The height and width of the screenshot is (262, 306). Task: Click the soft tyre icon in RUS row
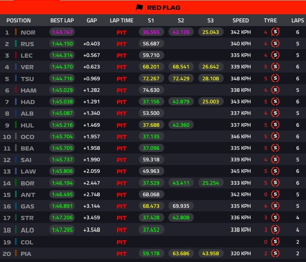(275, 44)
